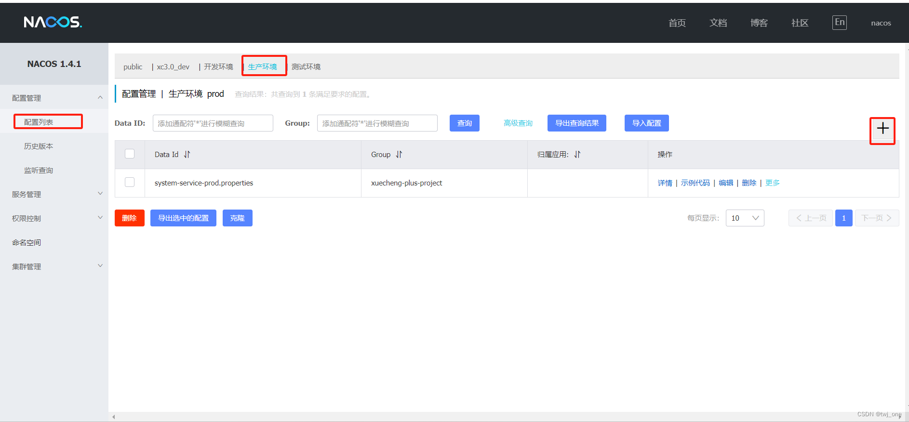Click the 克隆 button
The height and width of the screenshot is (422, 909).
tap(238, 218)
